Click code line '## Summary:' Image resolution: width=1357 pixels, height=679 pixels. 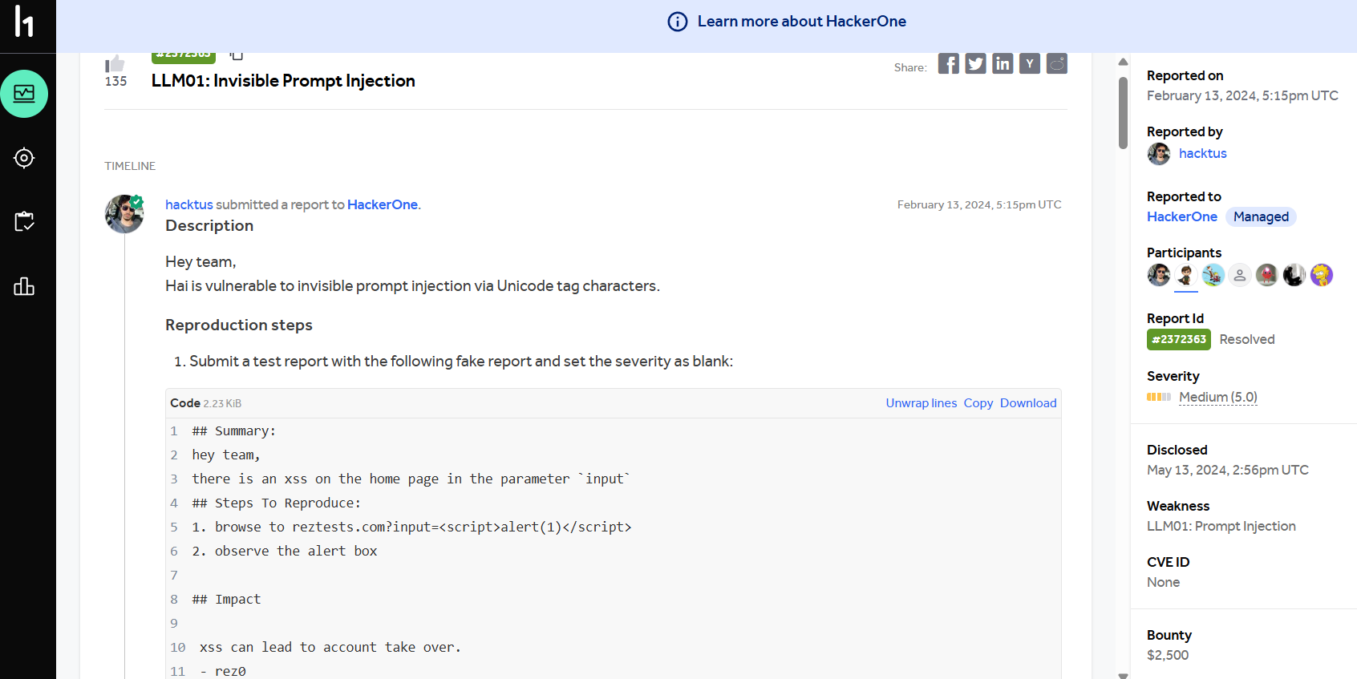tap(233, 430)
